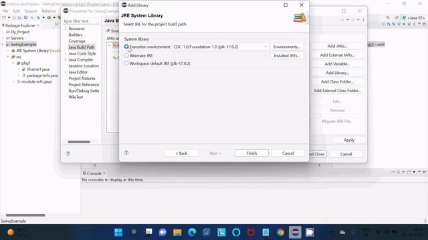Open the Cortana circle icon in taskbar
Viewport: 428px width, 240px height.
pyautogui.click(x=236, y=233)
